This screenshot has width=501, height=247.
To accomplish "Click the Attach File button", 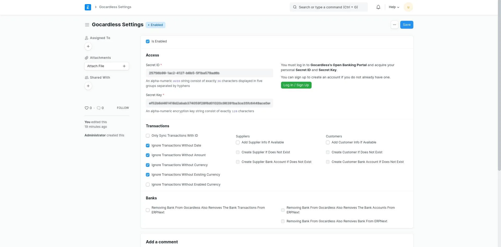I will click(x=107, y=66).
